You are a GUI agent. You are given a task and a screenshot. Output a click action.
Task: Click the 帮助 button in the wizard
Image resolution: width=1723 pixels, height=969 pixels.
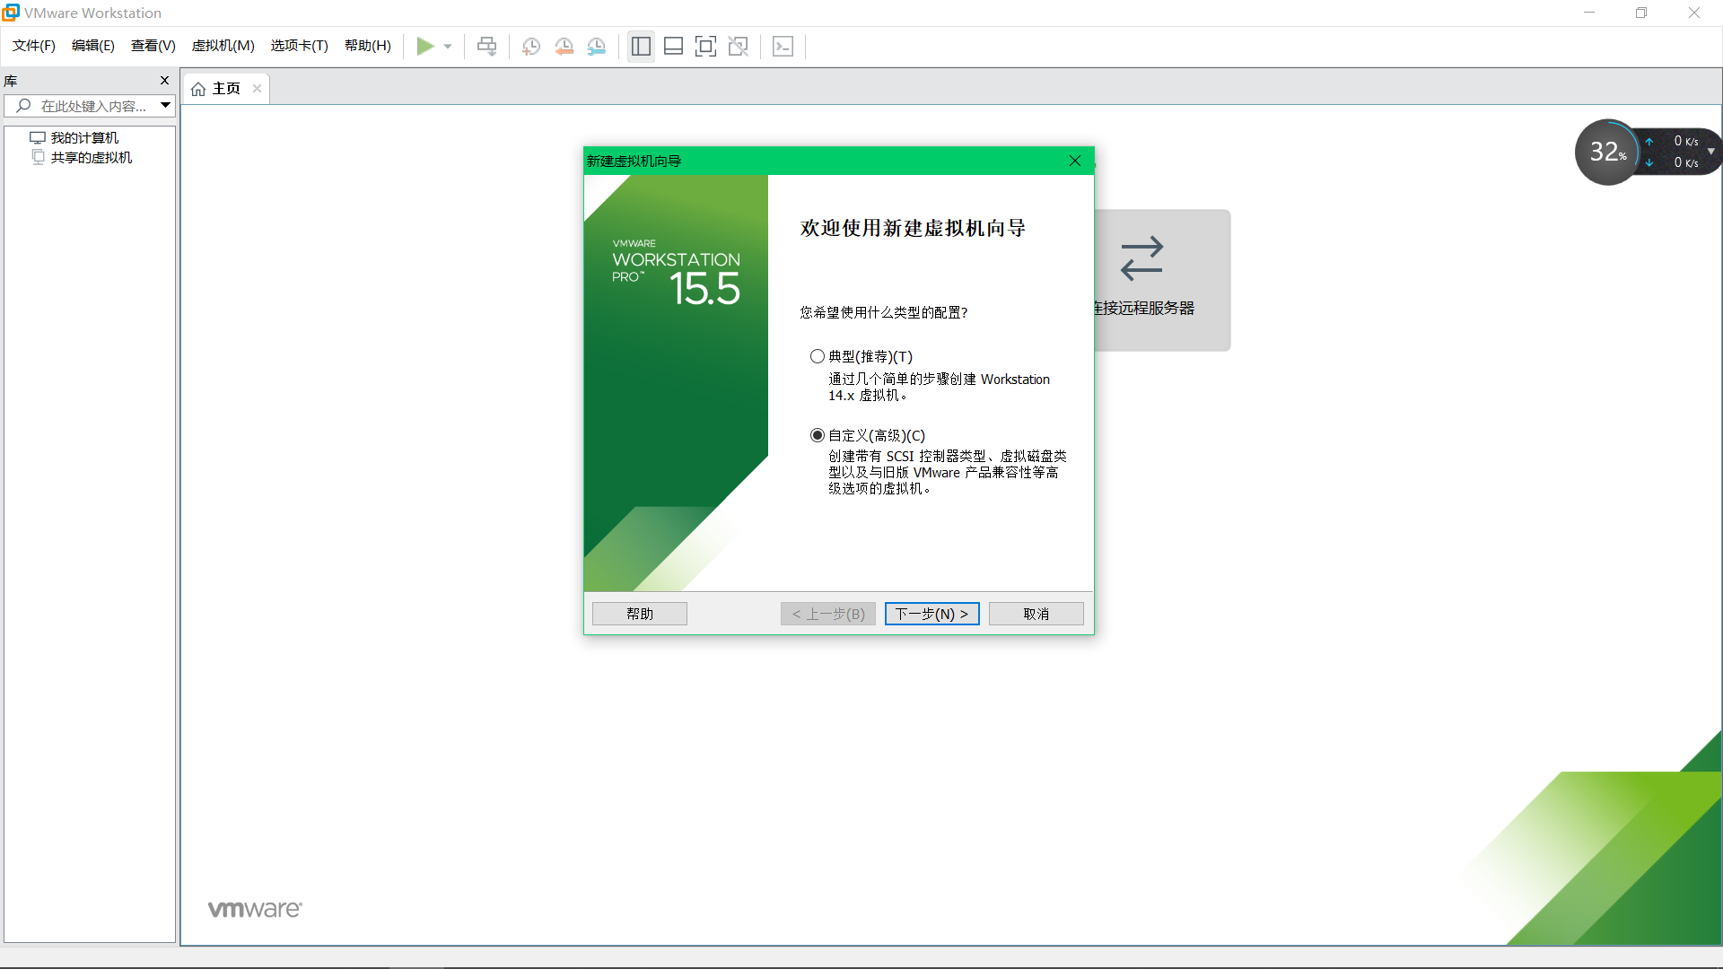(x=640, y=614)
